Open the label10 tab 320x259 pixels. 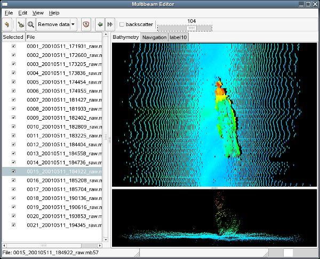[178, 37]
